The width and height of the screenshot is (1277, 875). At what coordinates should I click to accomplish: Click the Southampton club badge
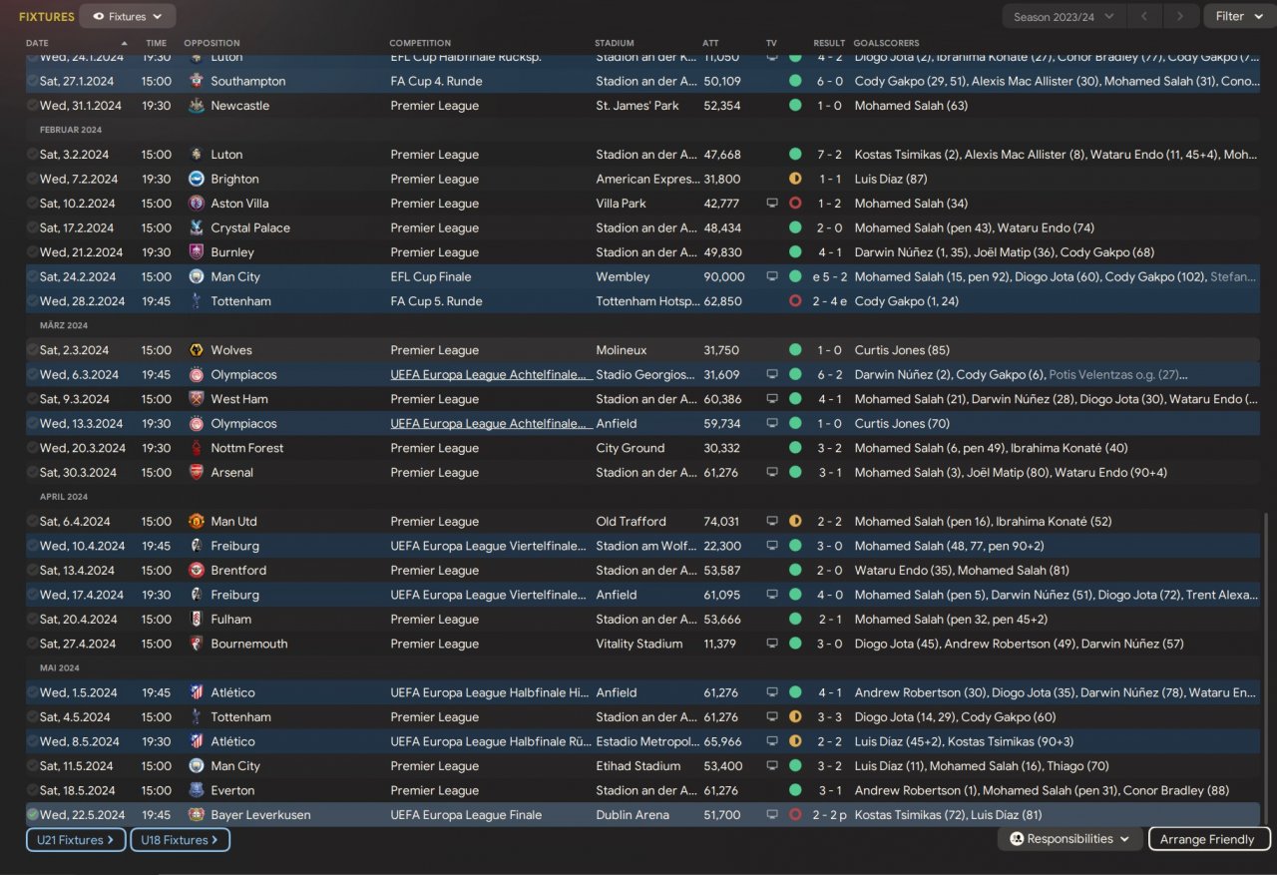tap(197, 81)
